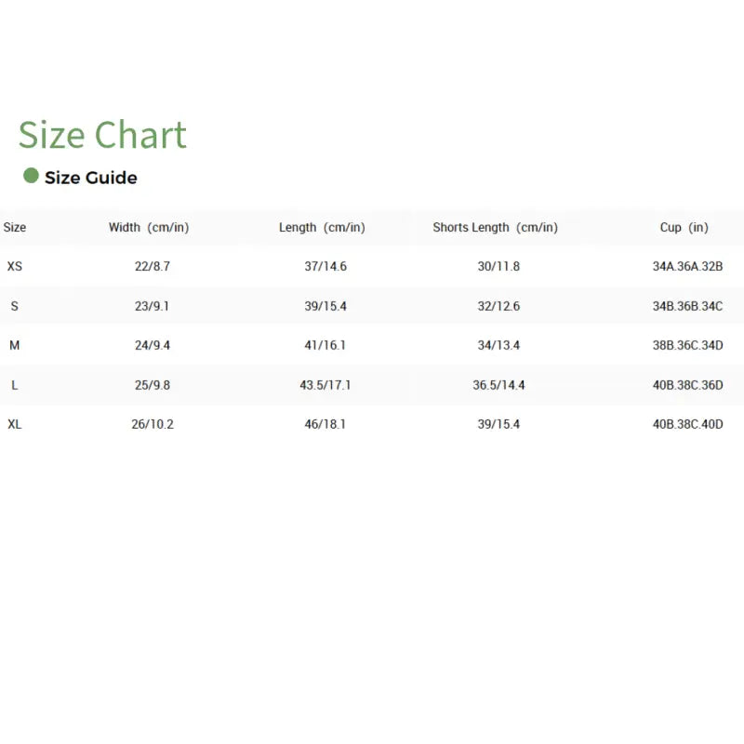Image resolution: width=744 pixels, height=744 pixels.
Task: Click the 39/15.4 length cell for S
Action: pos(325,306)
